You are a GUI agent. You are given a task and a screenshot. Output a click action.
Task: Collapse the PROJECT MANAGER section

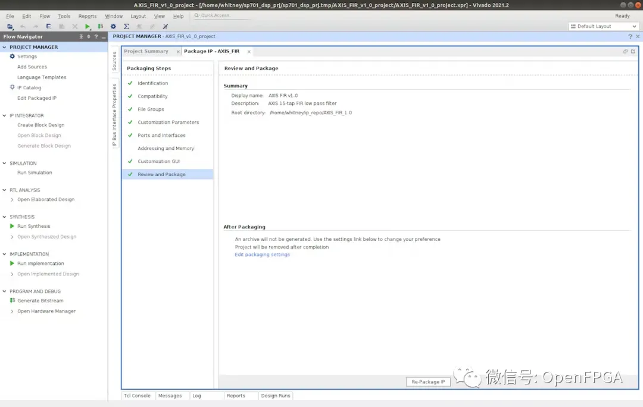point(5,47)
